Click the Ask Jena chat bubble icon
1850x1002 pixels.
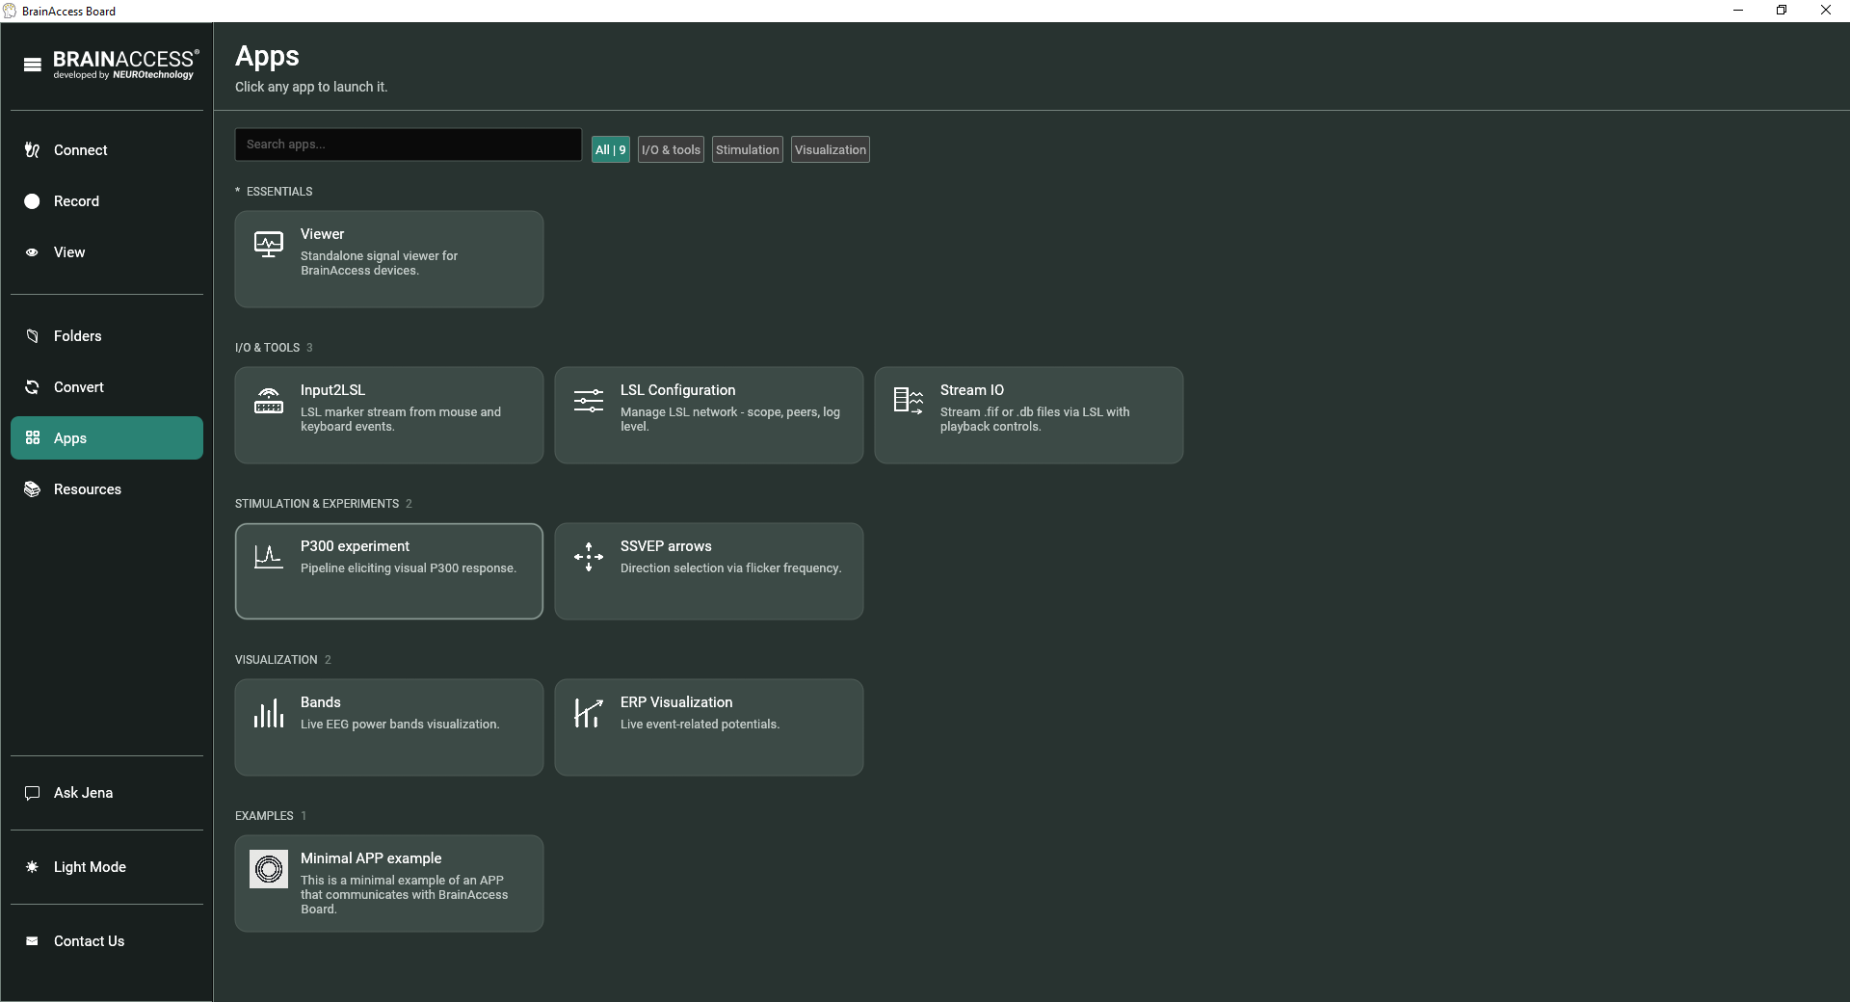32,793
